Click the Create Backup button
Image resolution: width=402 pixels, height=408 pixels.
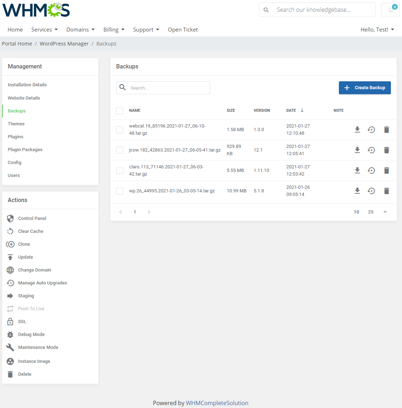click(365, 88)
